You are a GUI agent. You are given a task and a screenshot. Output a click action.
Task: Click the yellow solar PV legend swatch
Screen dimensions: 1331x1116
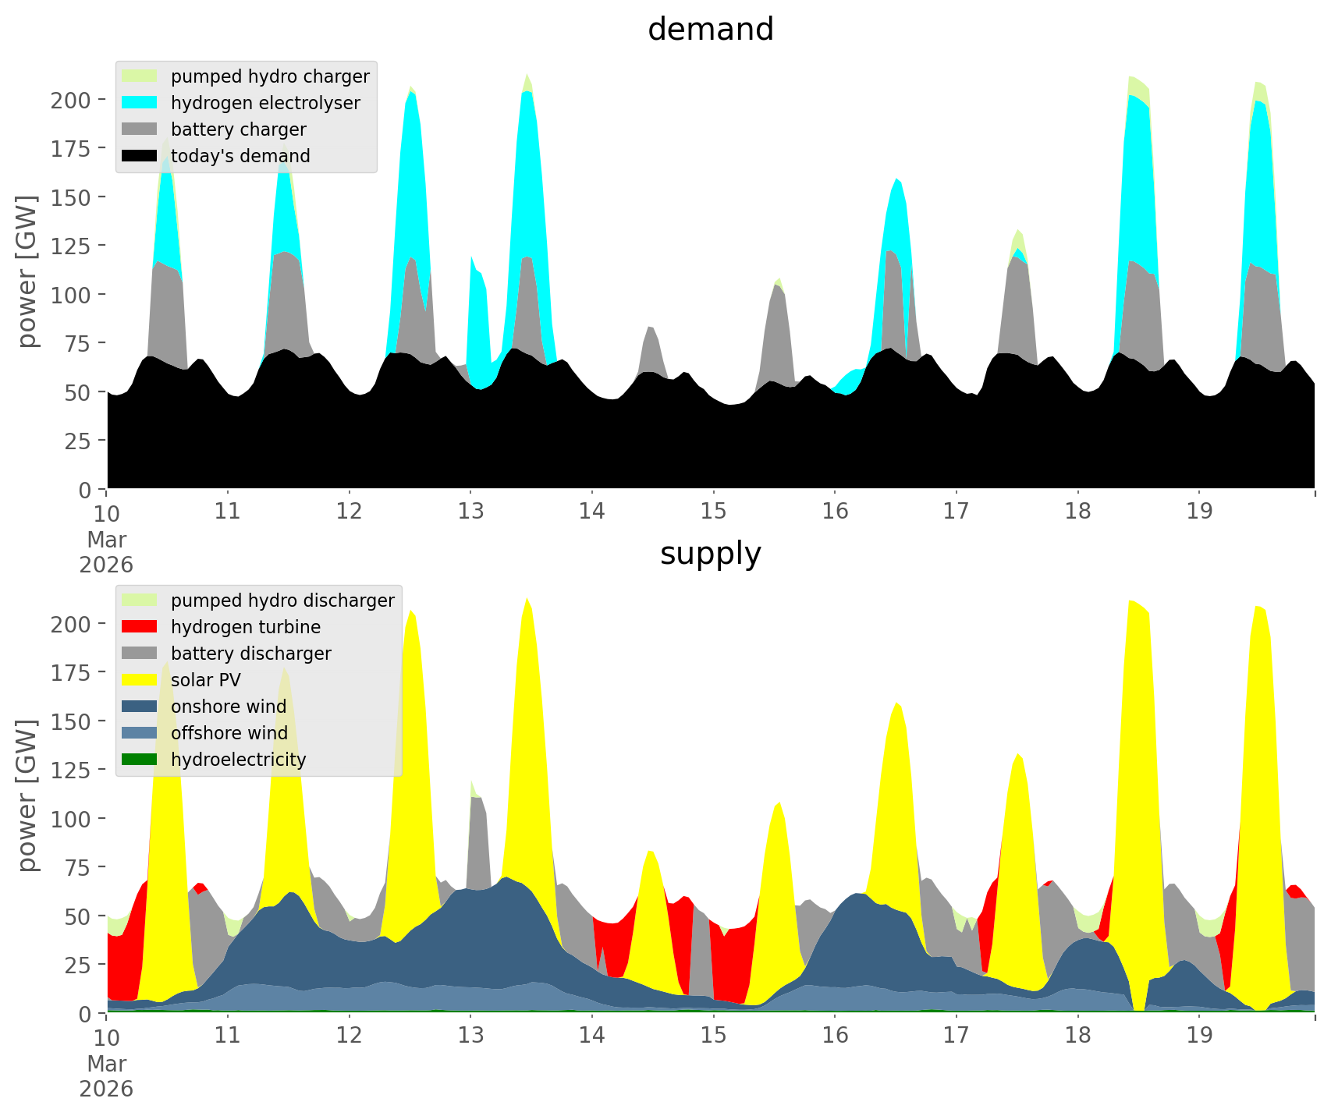140,680
